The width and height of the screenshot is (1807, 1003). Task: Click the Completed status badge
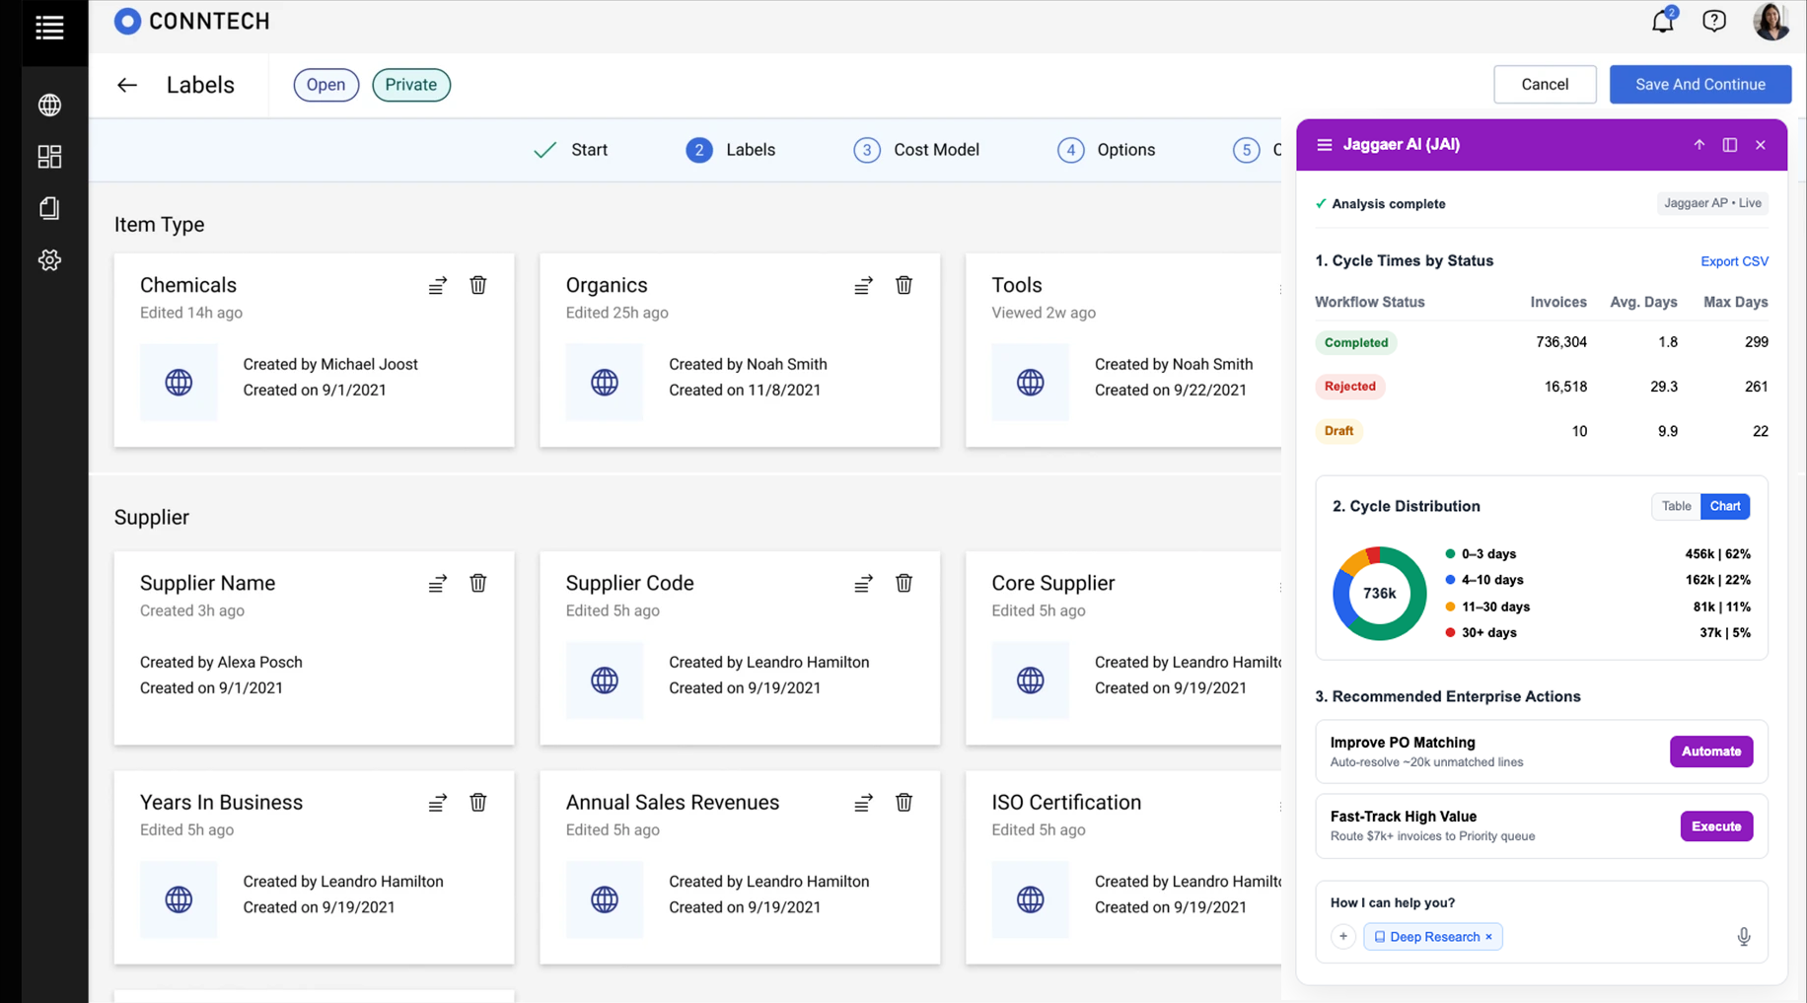tap(1356, 342)
